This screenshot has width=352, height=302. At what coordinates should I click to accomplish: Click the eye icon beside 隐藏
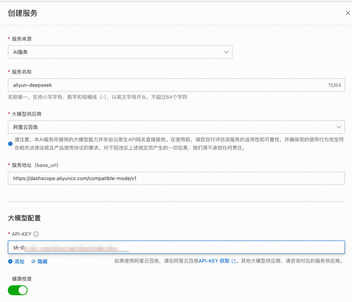[33, 261]
